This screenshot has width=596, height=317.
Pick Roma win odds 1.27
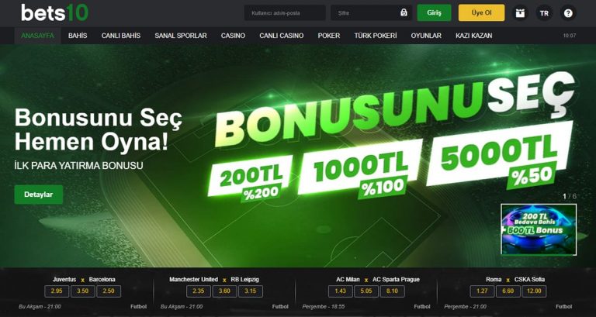click(x=483, y=291)
